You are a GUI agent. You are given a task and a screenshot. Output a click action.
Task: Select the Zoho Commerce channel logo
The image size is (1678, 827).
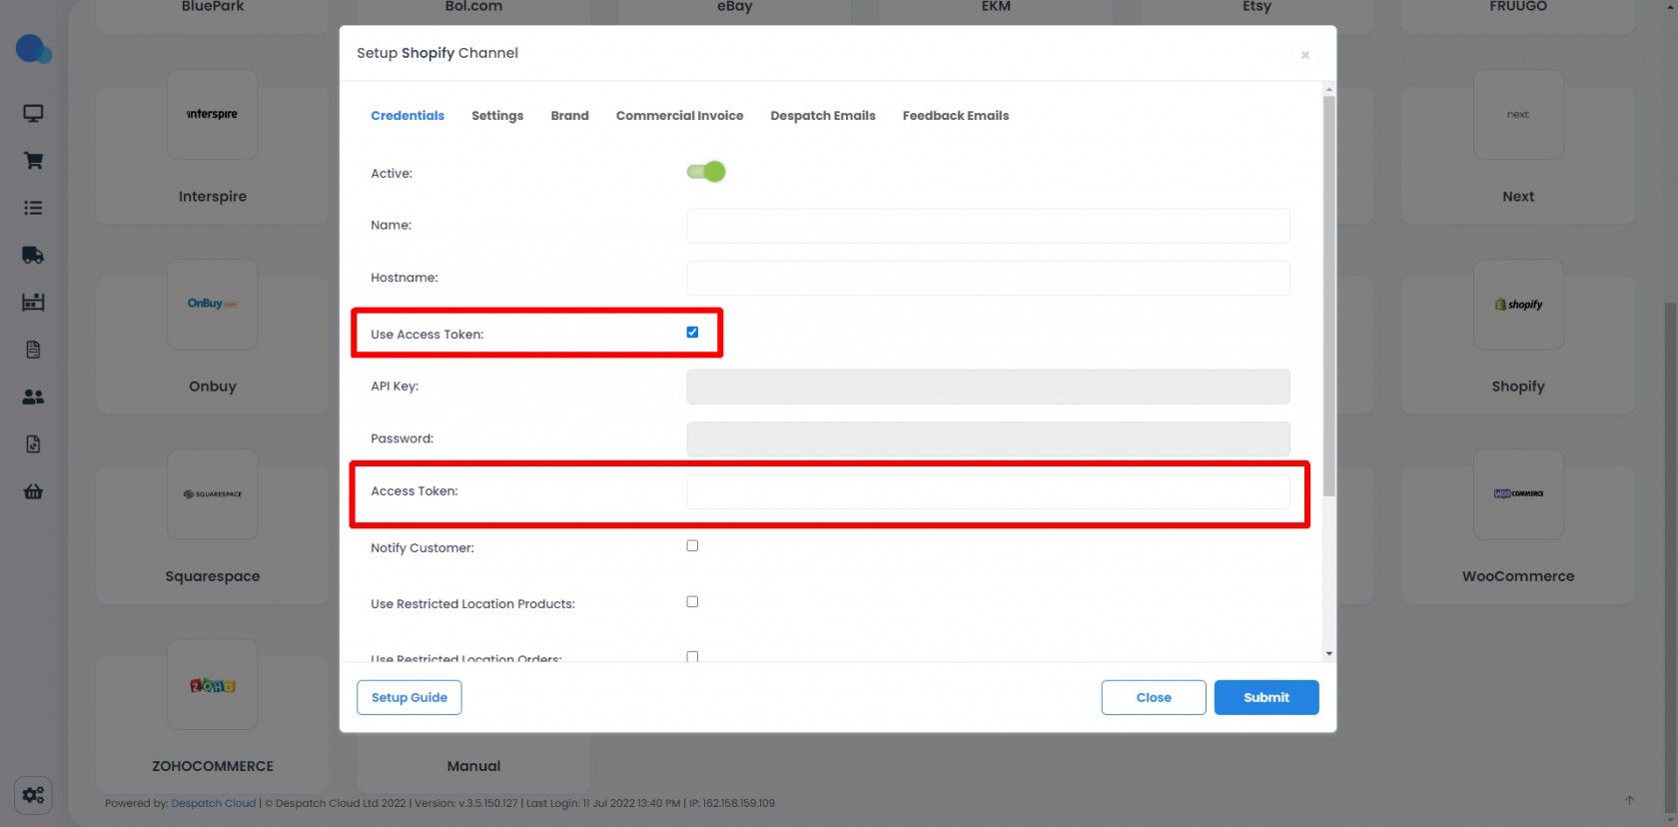click(x=213, y=685)
